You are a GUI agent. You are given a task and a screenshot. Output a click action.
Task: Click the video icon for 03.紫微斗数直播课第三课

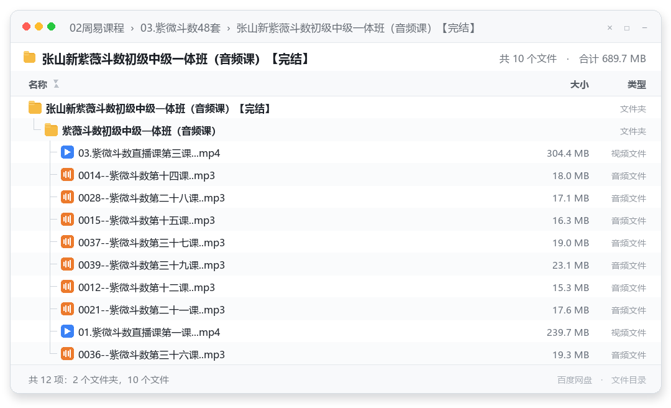click(x=67, y=152)
